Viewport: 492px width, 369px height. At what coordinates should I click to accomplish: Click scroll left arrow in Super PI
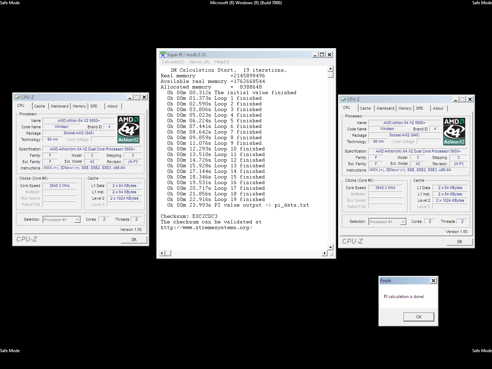162,253
